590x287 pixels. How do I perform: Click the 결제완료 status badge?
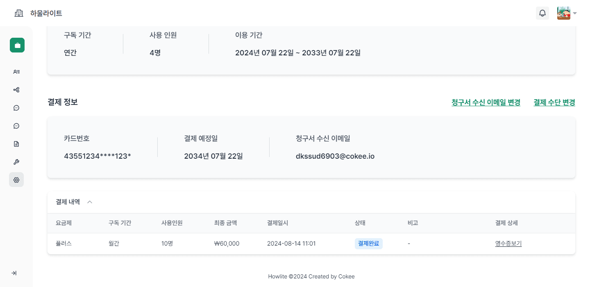[368, 243]
